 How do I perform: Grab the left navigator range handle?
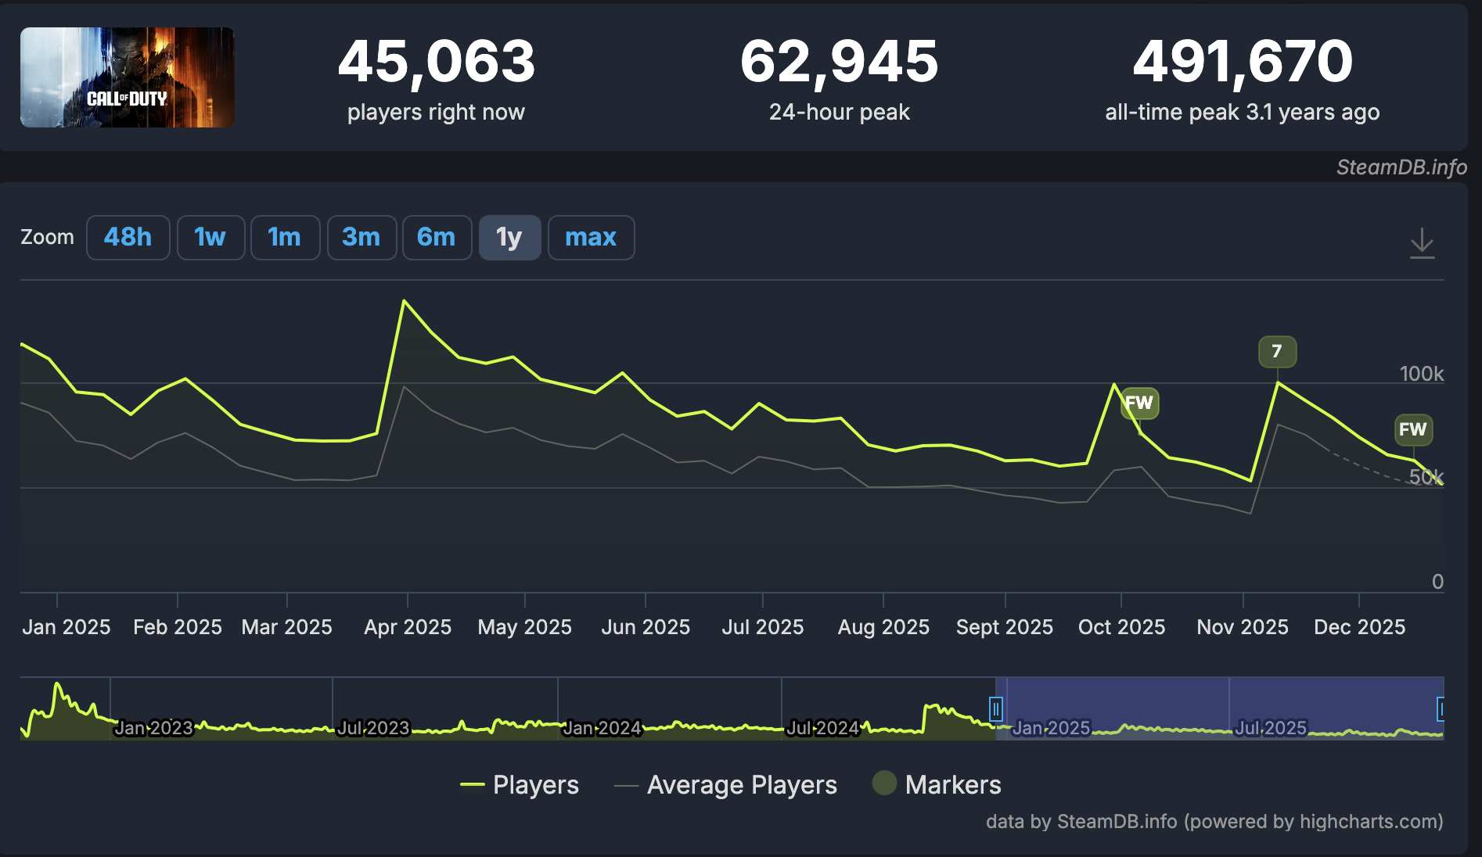[x=995, y=709]
